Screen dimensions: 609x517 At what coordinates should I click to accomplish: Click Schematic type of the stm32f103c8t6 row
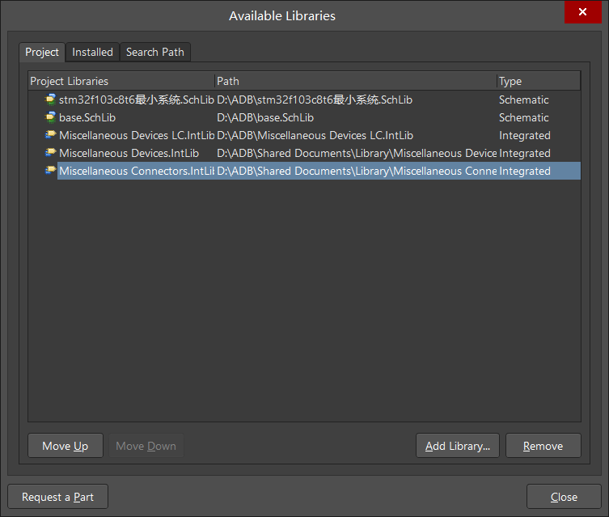[523, 100]
